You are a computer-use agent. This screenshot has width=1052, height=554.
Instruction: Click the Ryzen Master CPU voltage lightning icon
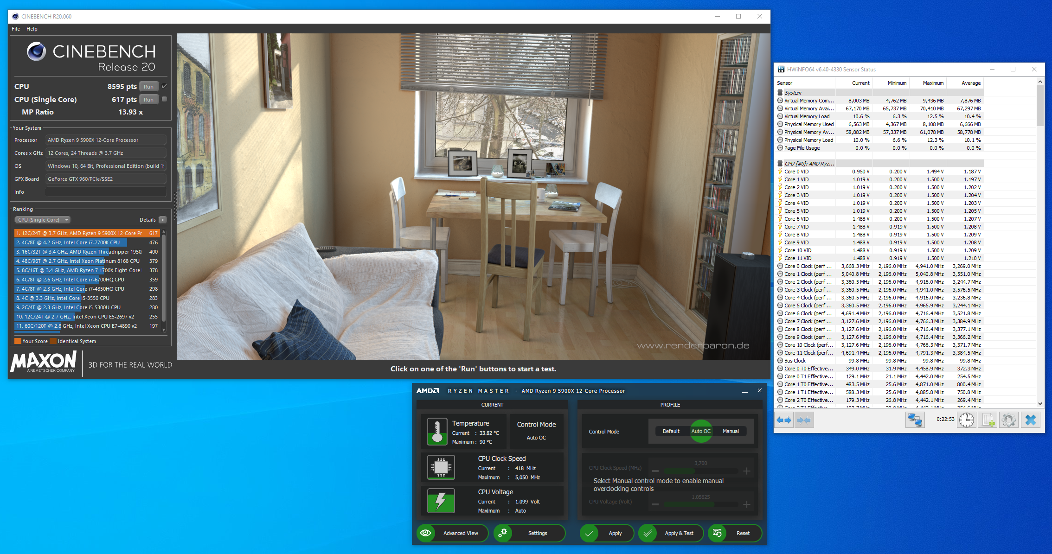[441, 501]
